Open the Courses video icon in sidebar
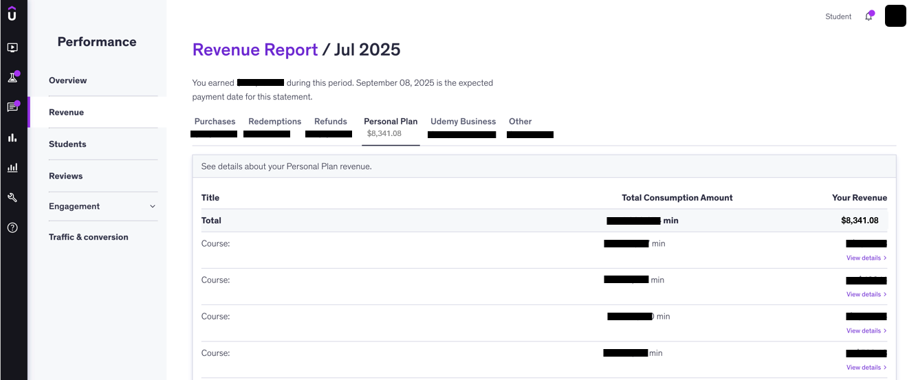This screenshot has width=907, height=380. pyautogui.click(x=12, y=47)
